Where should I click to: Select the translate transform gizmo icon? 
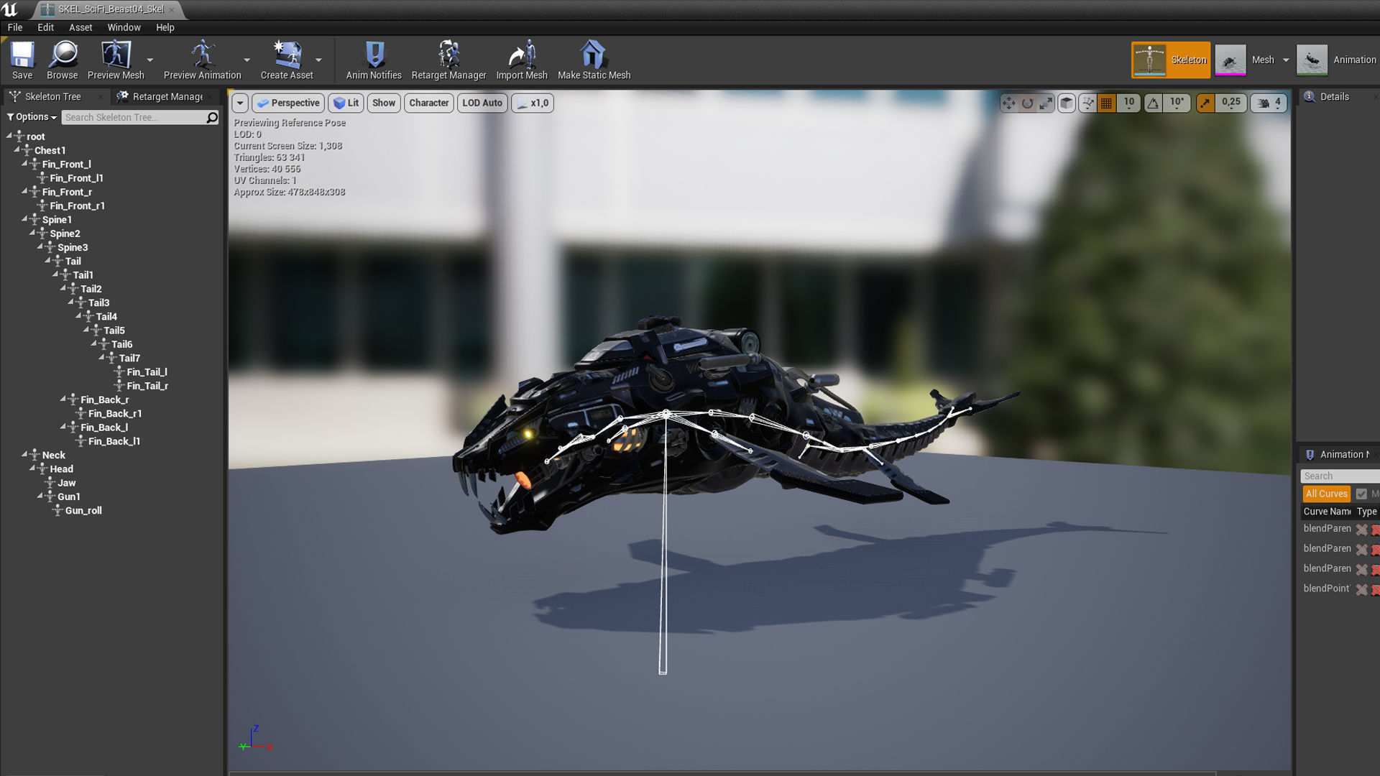click(1008, 103)
